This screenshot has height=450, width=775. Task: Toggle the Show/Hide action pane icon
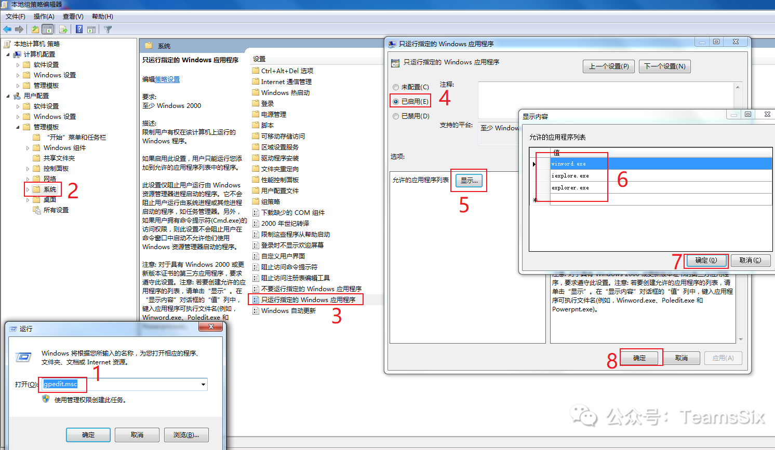point(91,30)
